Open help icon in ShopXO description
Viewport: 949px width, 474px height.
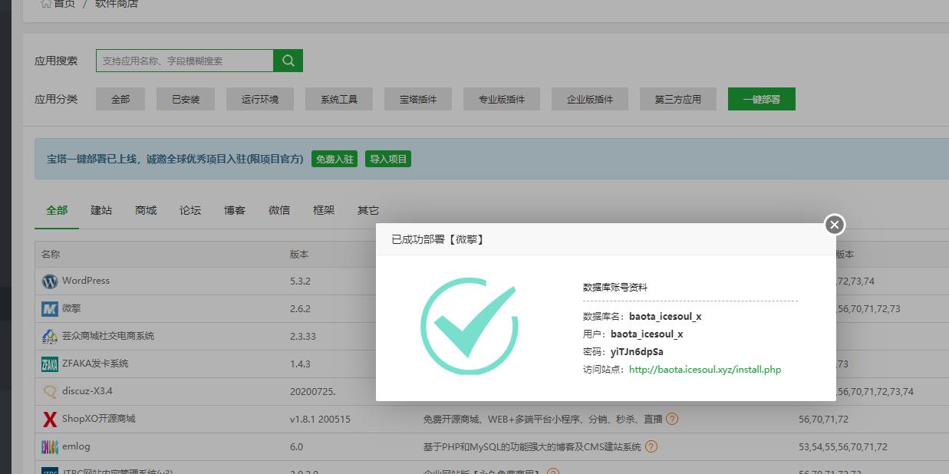pos(672,419)
